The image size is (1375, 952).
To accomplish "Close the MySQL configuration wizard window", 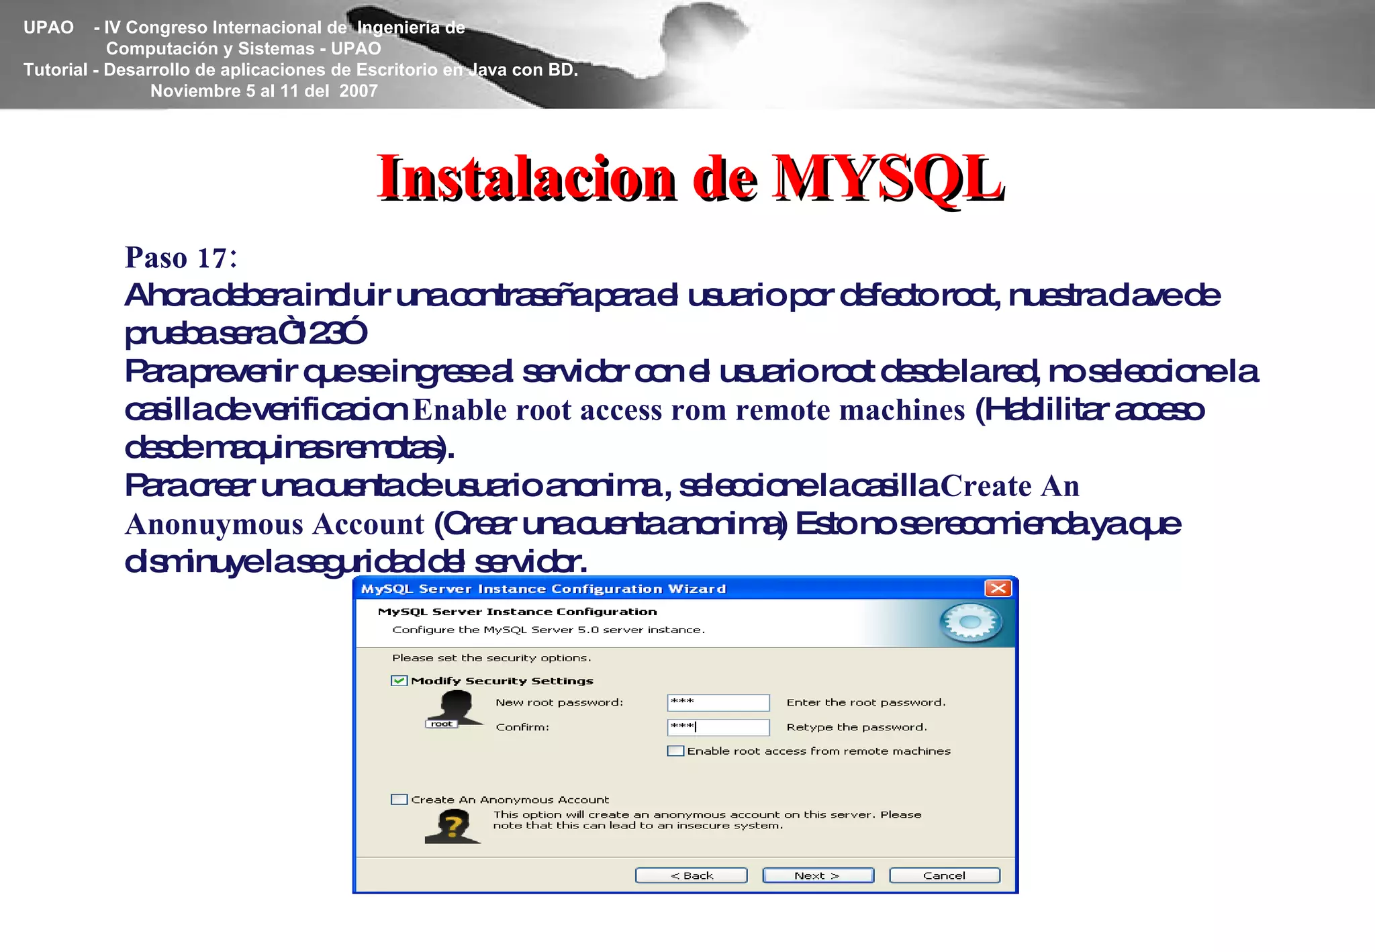I will tap(998, 588).
